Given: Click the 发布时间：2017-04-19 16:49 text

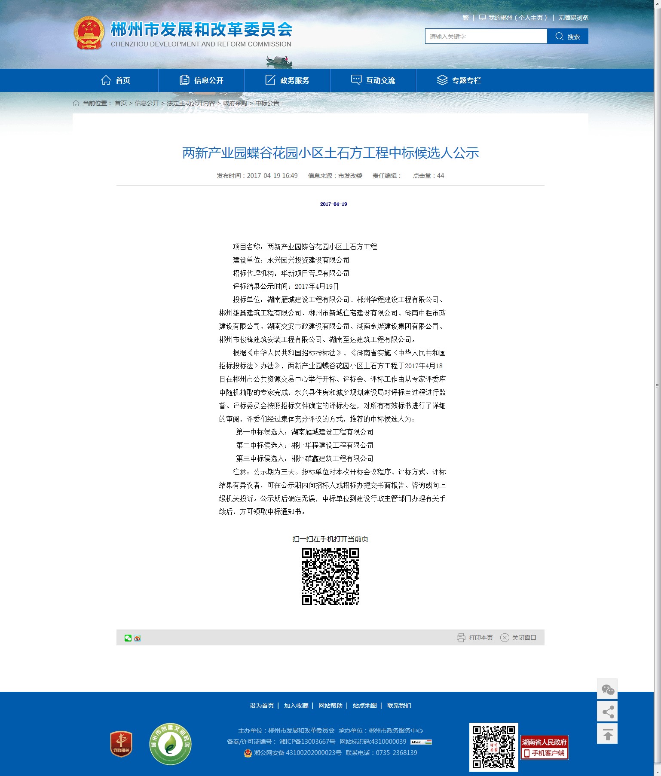Looking at the screenshot, I should (257, 176).
